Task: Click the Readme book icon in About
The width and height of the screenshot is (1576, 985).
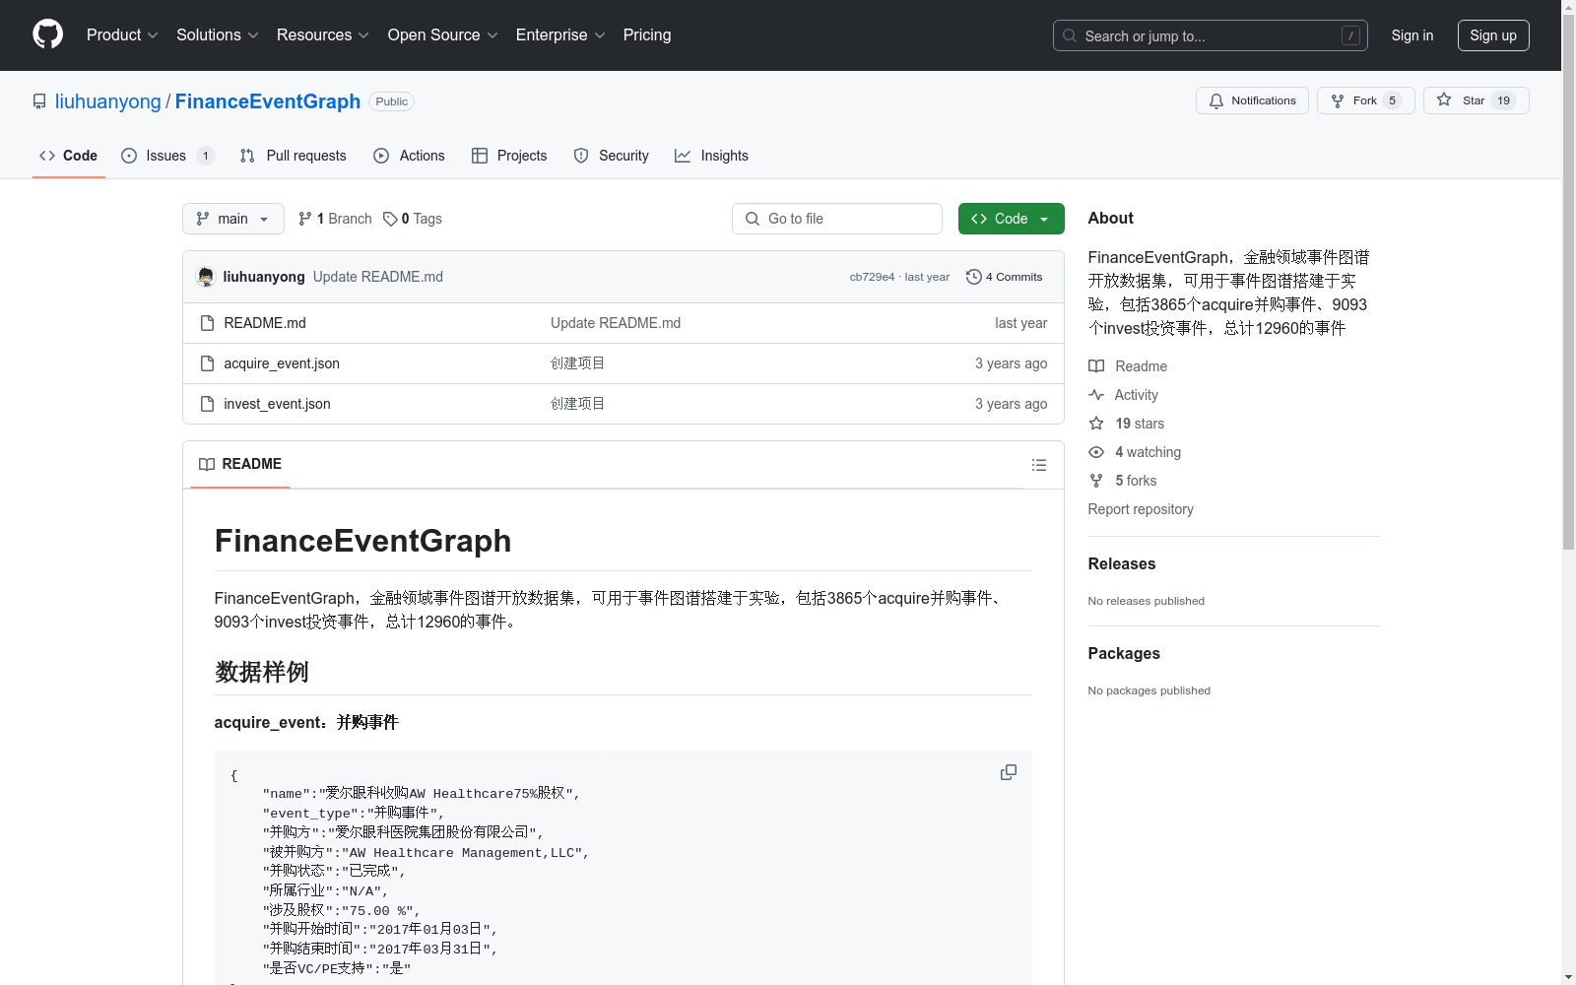Action: (x=1096, y=366)
